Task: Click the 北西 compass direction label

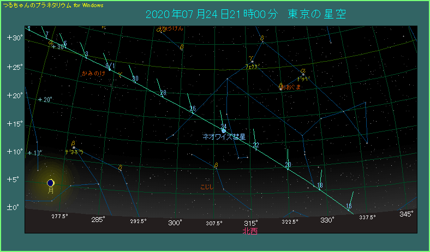Action: pyautogui.click(x=250, y=231)
